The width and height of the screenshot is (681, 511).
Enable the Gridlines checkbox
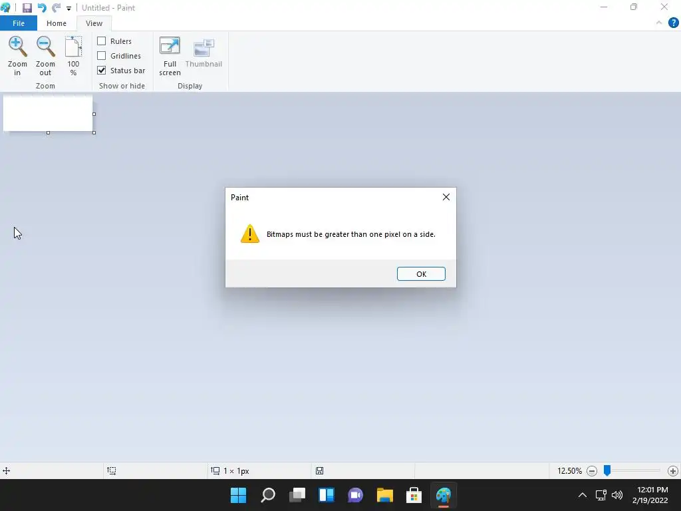point(101,56)
